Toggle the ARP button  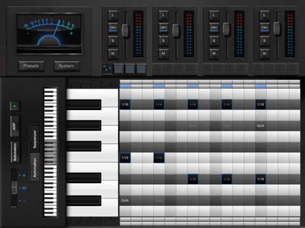(x=15, y=126)
